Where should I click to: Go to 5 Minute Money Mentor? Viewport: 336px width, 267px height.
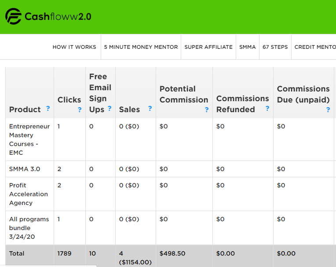[x=141, y=47]
